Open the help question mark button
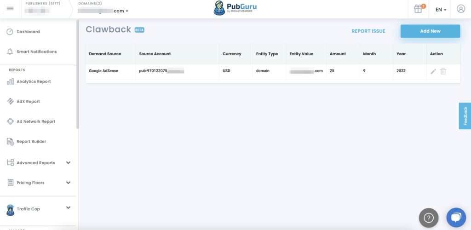The height and width of the screenshot is (230, 471). click(x=429, y=218)
